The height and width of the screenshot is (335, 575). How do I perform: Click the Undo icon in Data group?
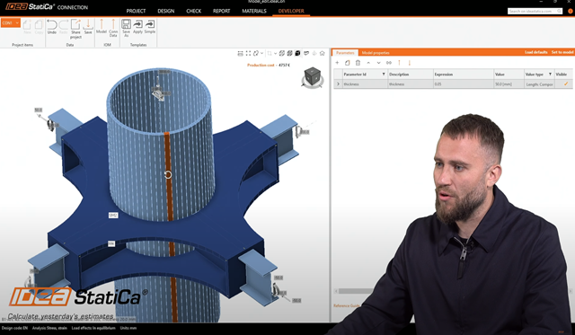[52, 27]
